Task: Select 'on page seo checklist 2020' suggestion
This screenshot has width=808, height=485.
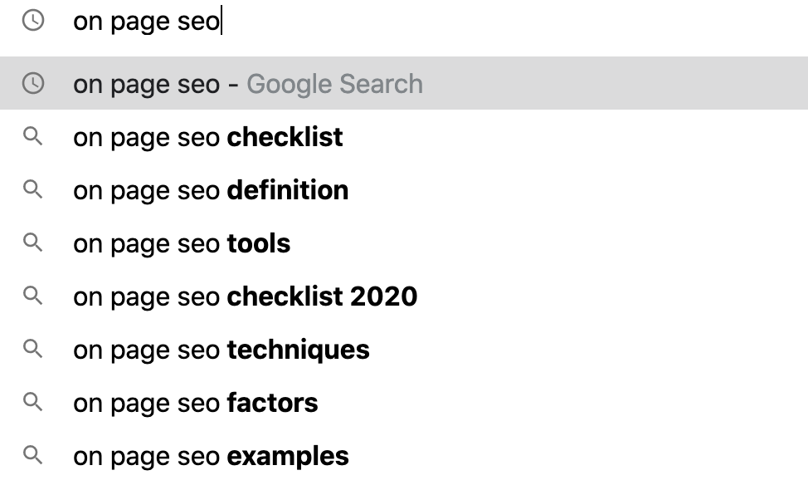Action: [245, 296]
